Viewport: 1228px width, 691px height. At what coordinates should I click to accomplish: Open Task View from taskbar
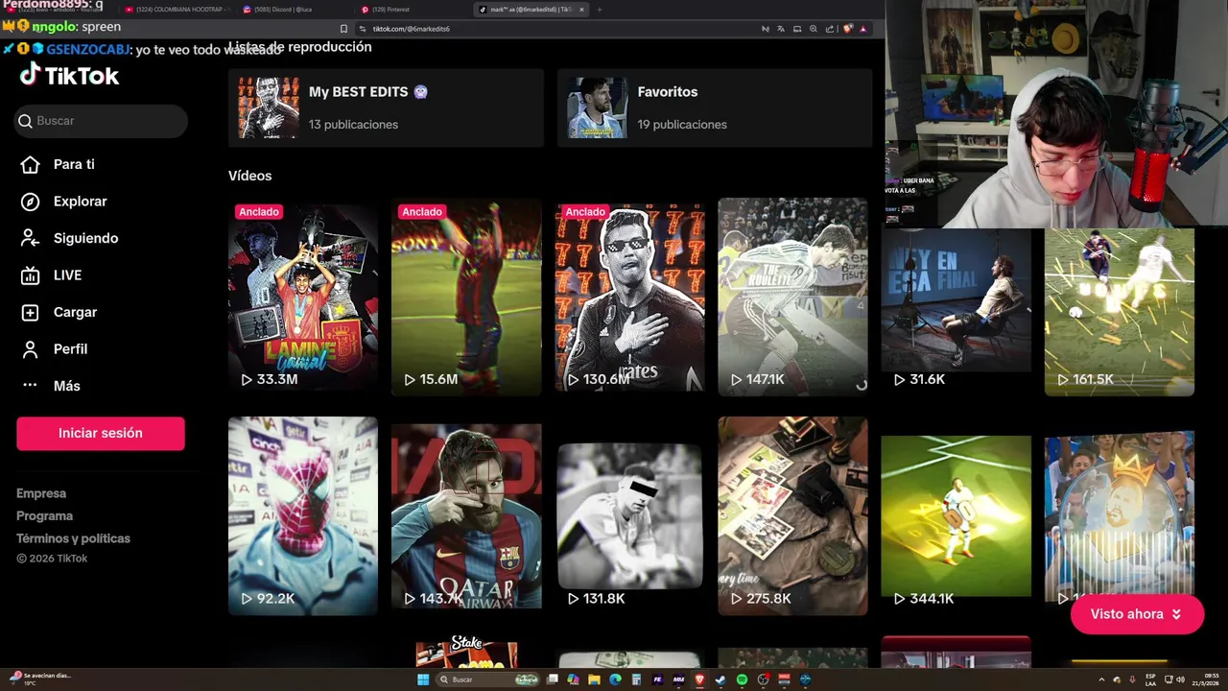coord(553,679)
